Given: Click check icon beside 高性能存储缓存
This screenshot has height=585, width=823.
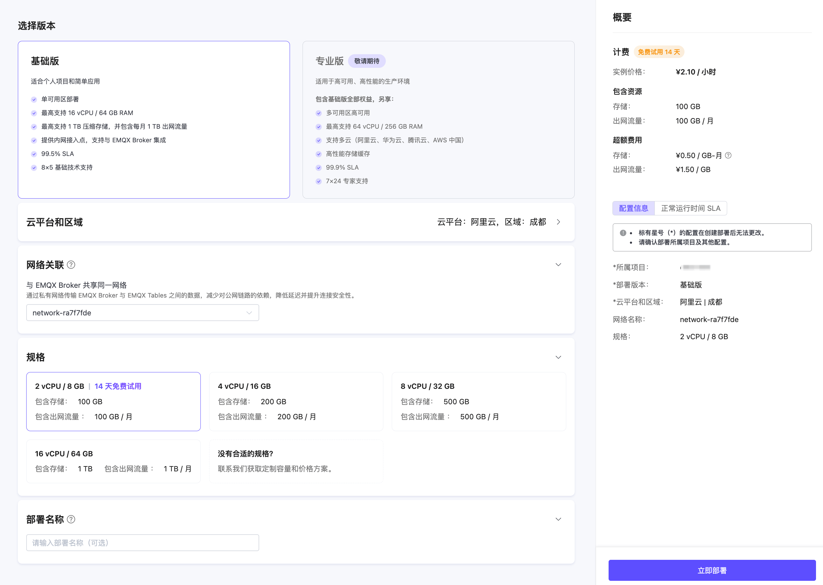Looking at the screenshot, I should pos(319,154).
